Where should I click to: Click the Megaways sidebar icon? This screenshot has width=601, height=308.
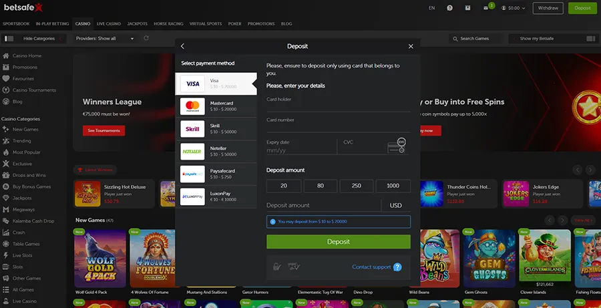point(6,209)
